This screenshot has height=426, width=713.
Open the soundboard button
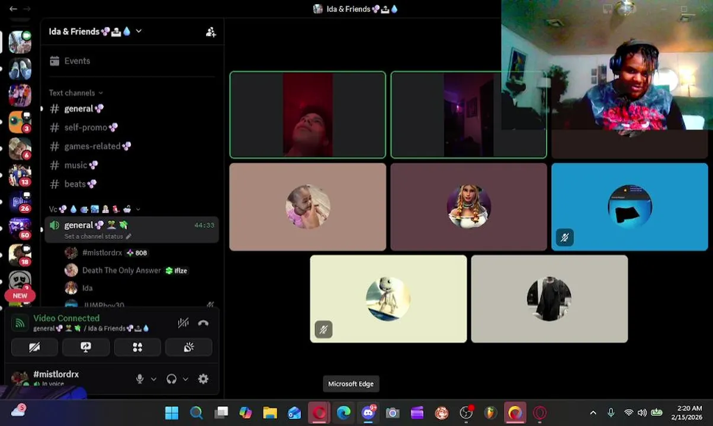189,347
